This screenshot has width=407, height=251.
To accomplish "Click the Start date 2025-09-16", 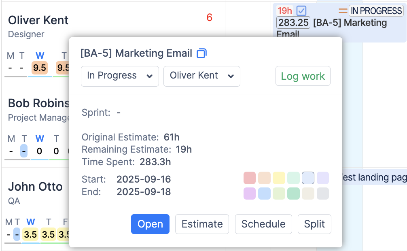I will click(x=144, y=179).
